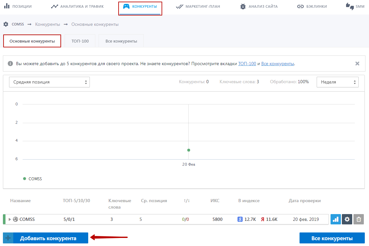The height and width of the screenshot is (246, 369).
Task: Click Основные конкуренты breadcrumb text
Action: coord(95,25)
